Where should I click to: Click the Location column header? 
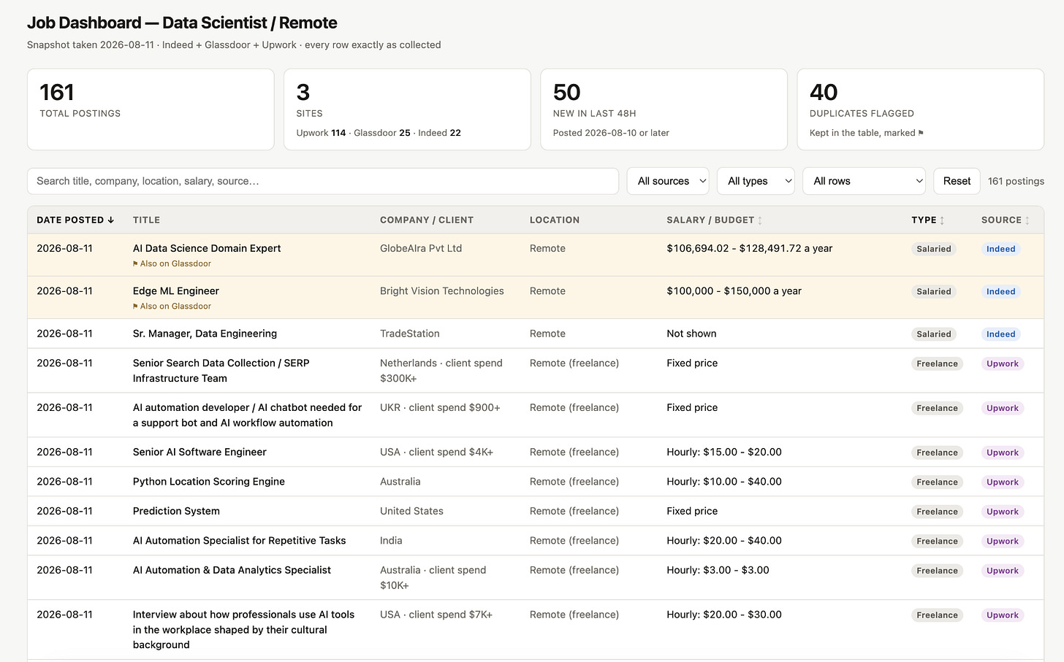(555, 220)
